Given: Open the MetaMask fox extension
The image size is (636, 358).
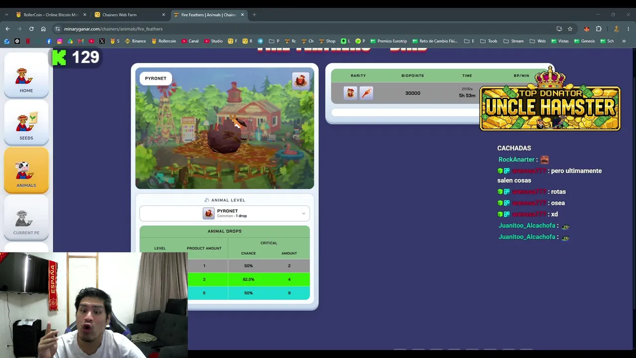Looking at the screenshot, I should (x=587, y=29).
